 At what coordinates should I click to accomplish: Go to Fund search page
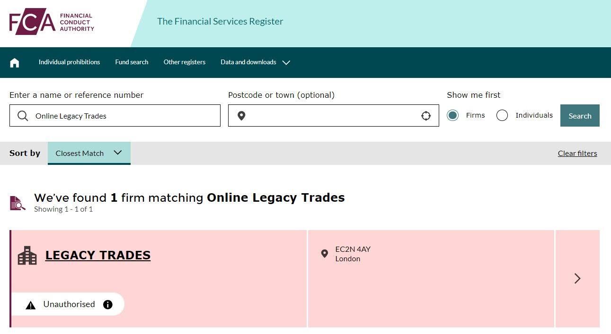pyautogui.click(x=132, y=62)
